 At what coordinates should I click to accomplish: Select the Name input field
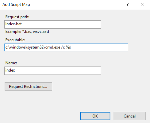point(53,71)
